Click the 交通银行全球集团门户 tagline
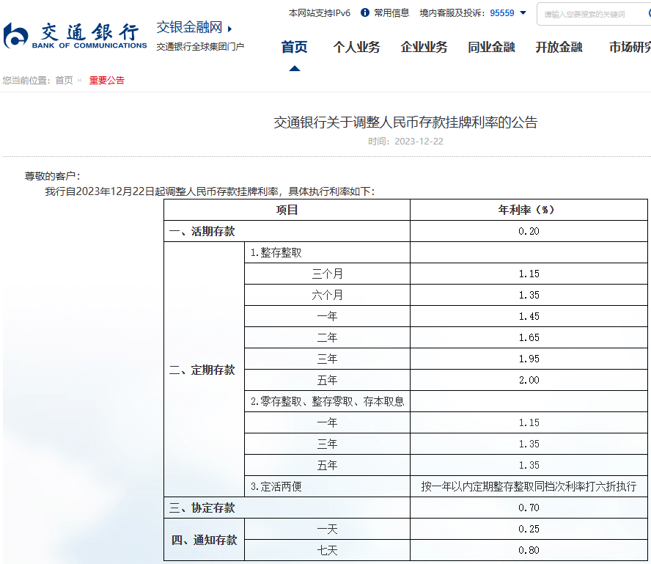This screenshot has height=564, width=651. pos(200,46)
